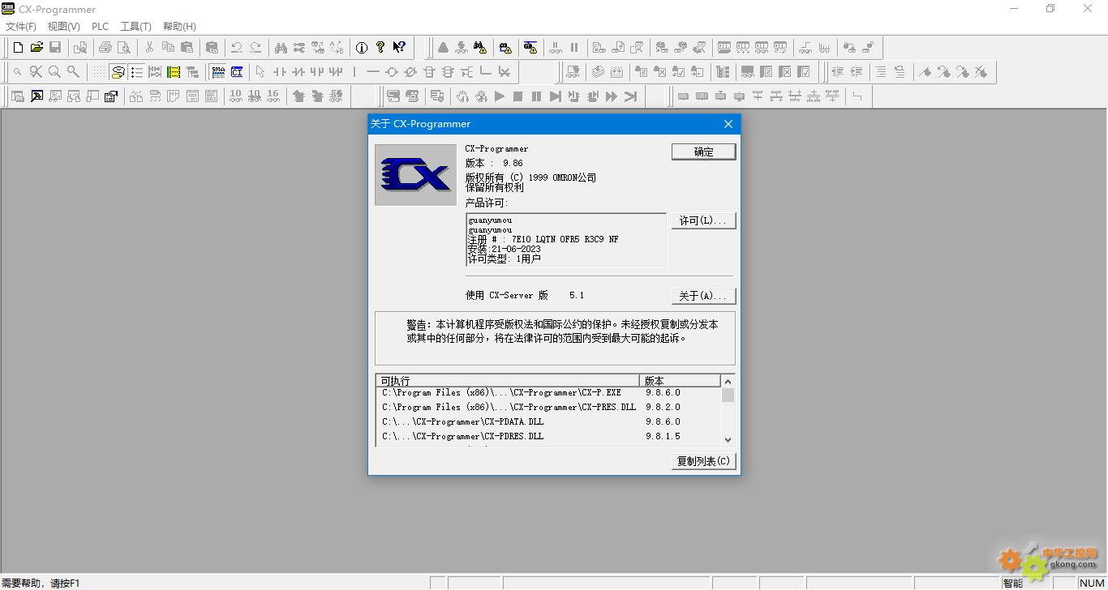Click the binoculars Find icon
This screenshot has height=590, width=1108.
(x=281, y=48)
